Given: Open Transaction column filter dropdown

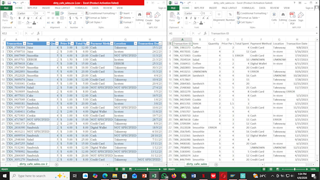Looking at the screenshot, I should 24,43.
